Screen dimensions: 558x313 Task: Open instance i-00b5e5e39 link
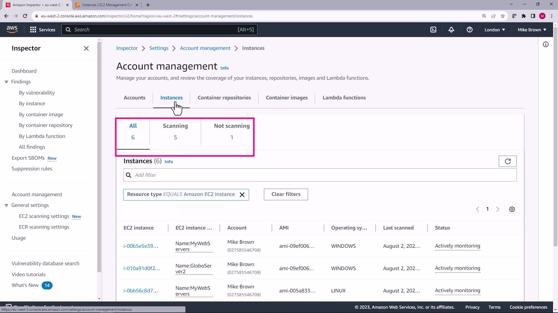(x=141, y=246)
